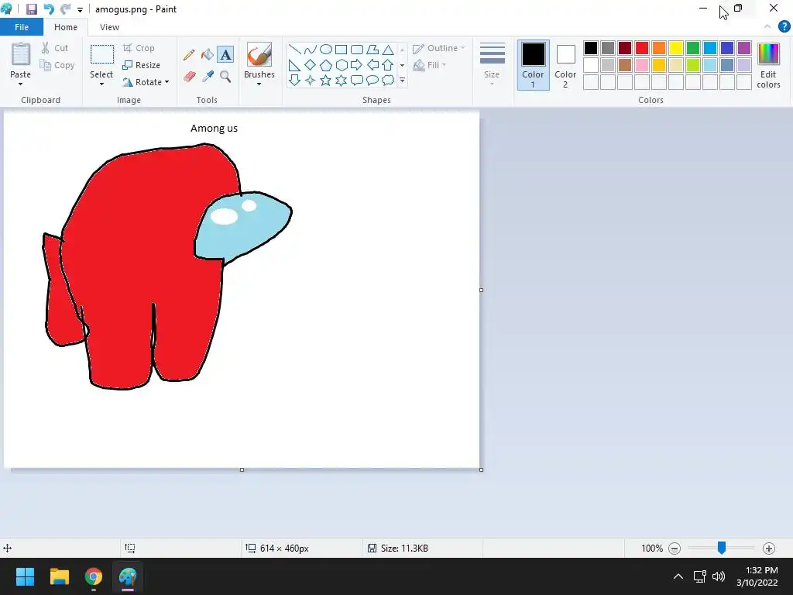The height and width of the screenshot is (595, 793).
Task: Click the volume icon in system tray
Action: (718, 576)
